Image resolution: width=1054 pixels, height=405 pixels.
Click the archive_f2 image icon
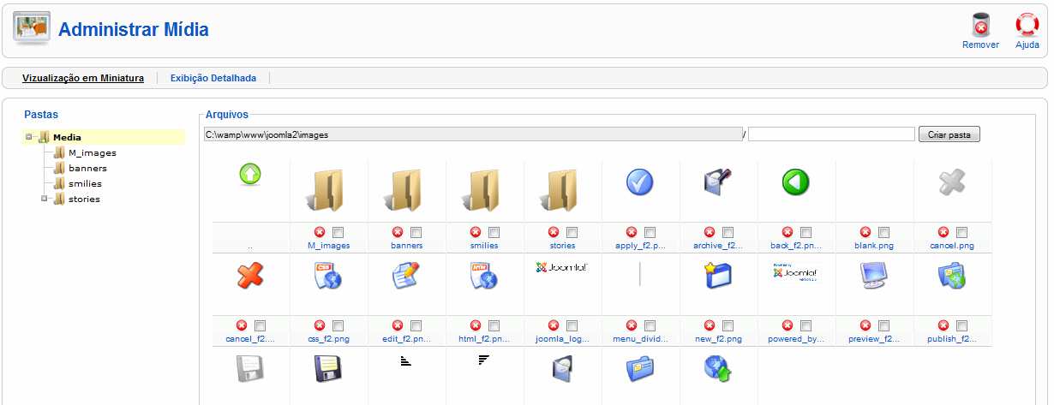[x=717, y=182]
